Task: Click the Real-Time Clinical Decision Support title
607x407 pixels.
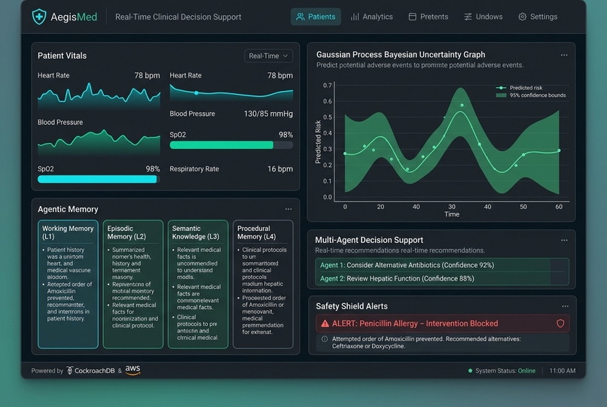Action: [x=178, y=17]
